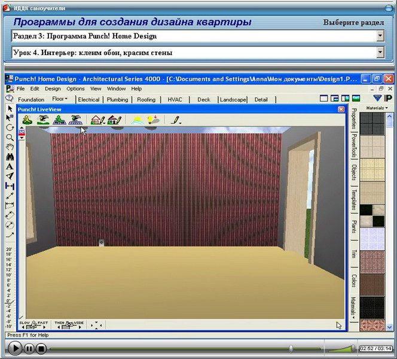397x359 pixels.
Task: Click the binoculars view icon
Action: [10, 157]
